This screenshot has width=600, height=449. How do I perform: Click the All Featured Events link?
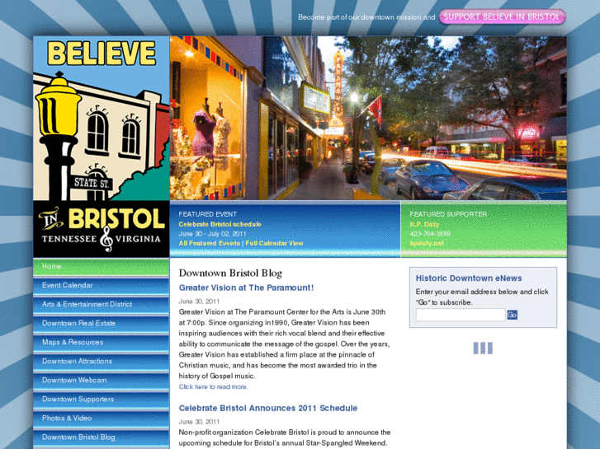[x=210, y=243]
